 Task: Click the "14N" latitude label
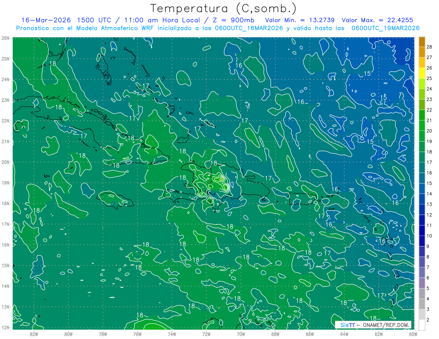pyautogui.click(x=5, y=286)
